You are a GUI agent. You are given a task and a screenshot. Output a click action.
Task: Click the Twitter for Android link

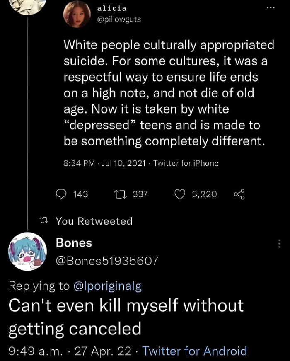(x=194, y=351)
